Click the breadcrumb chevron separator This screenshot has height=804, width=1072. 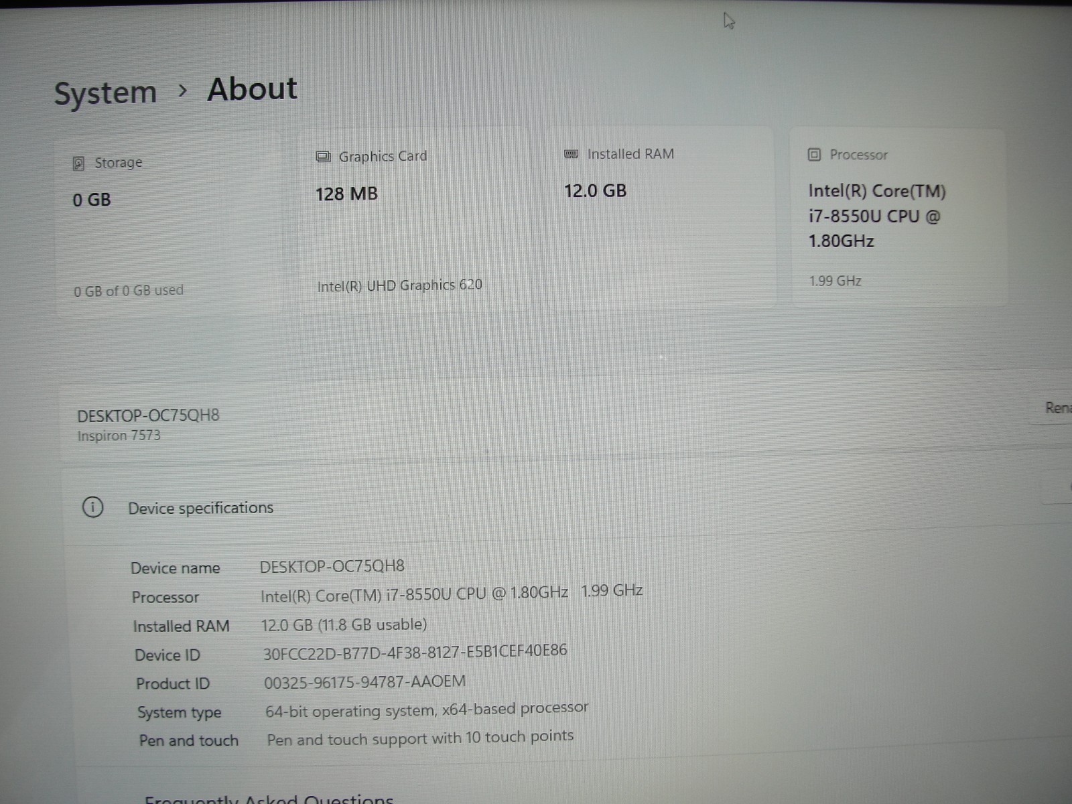tap(183, 90)
